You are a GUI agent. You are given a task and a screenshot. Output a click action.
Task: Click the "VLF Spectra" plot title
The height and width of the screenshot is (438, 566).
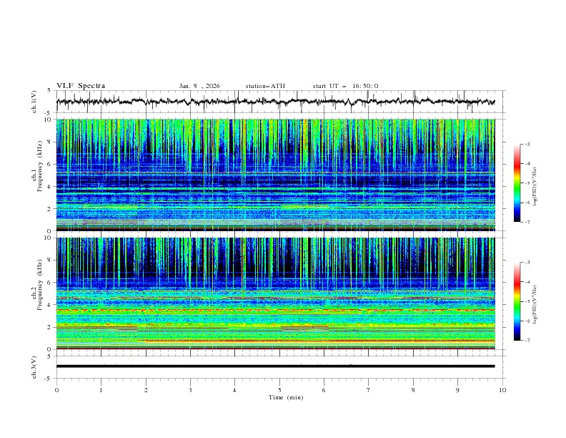click(x=81, y=86)
